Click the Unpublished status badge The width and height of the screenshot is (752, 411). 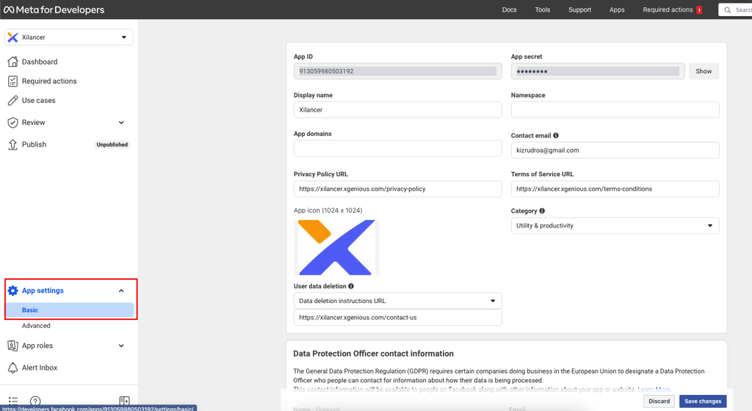[112, 145]
